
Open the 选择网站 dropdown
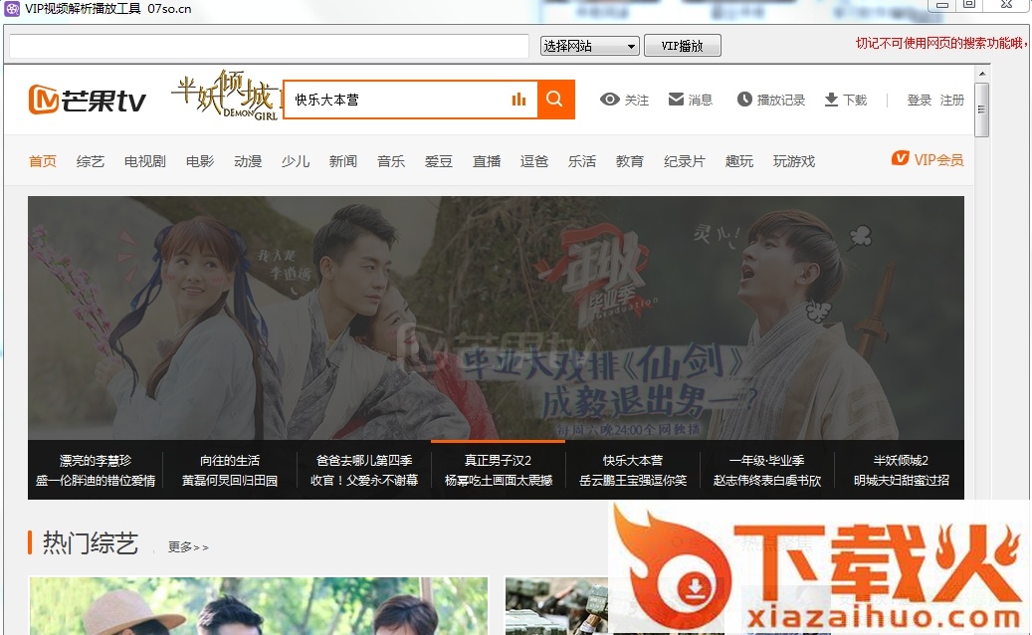(x=590, y=46)
